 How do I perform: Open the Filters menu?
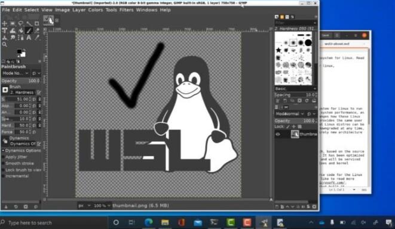pyautogui.click(x=127, y=10)
